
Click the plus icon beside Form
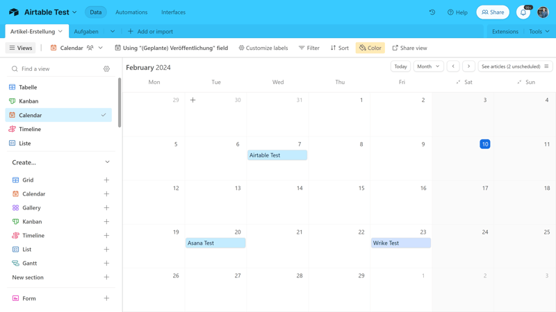pos(106,298)
